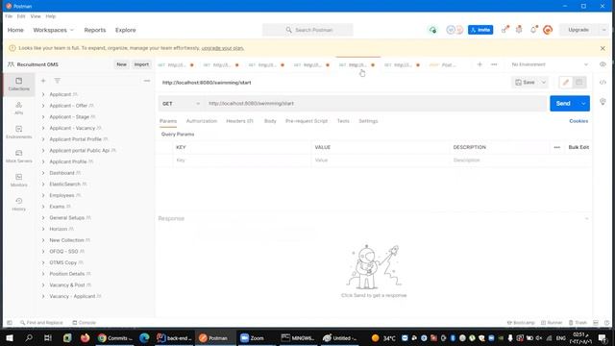
Task: Click the satellite capture requests icon
Action: click(x=504, y=30)
